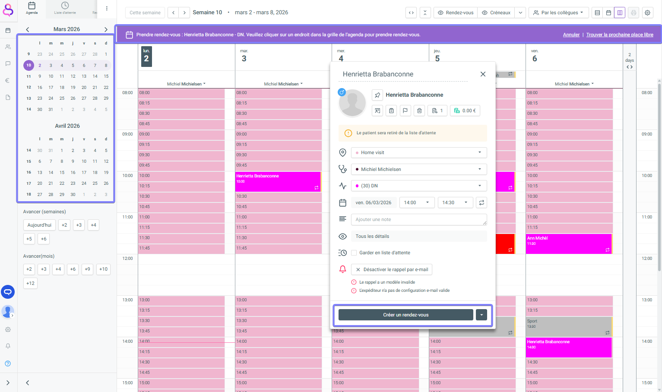Screen dimensions: 662x392
Task: Toggle Créneaux visibility in toolbar
Action: 496,13
